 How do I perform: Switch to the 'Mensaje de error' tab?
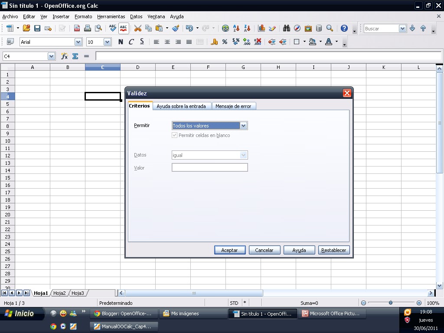point(234,106)
